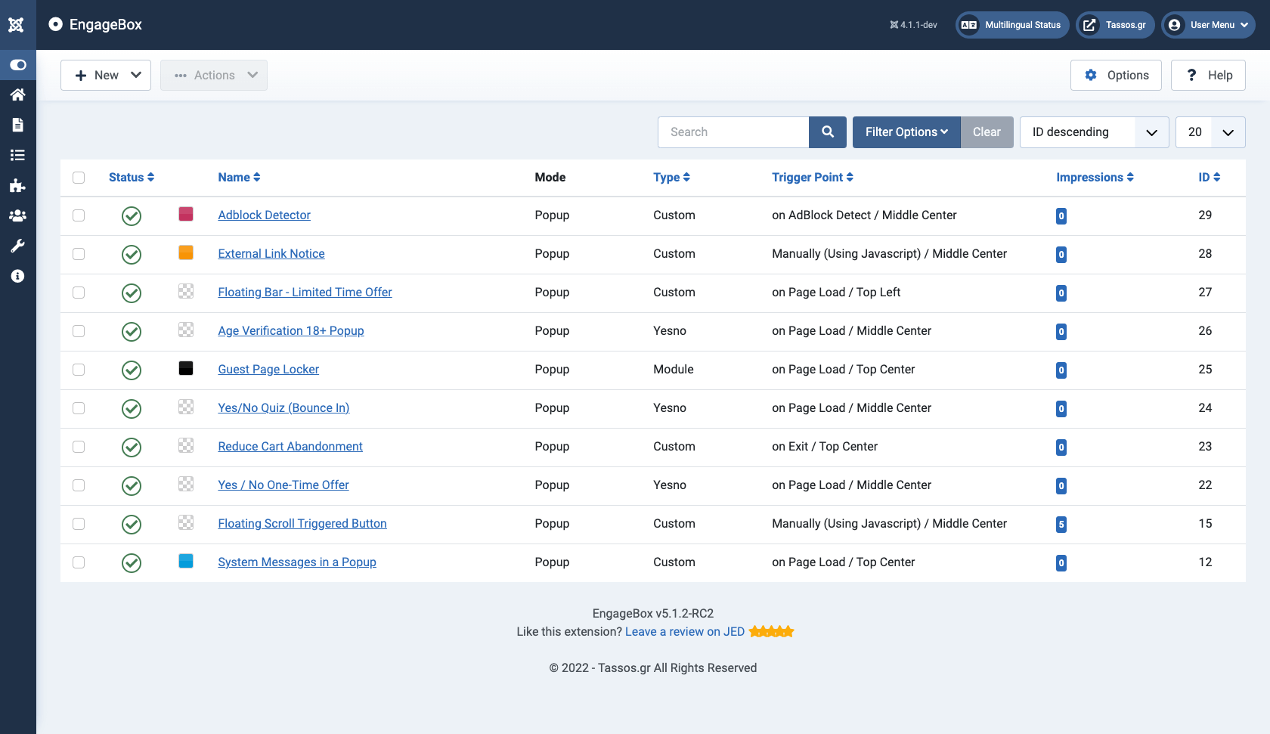1270x734 pixels.
Task: Click the EngageBox title icon
Action: tap(55, 24)
